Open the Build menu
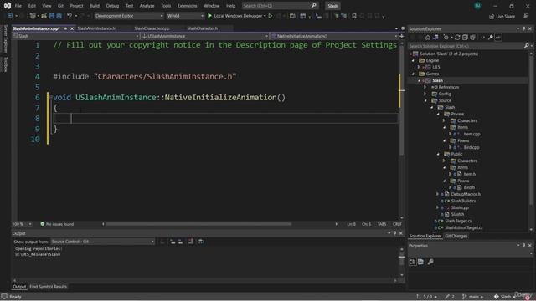536x301 pixels. (x=95, y=6)
